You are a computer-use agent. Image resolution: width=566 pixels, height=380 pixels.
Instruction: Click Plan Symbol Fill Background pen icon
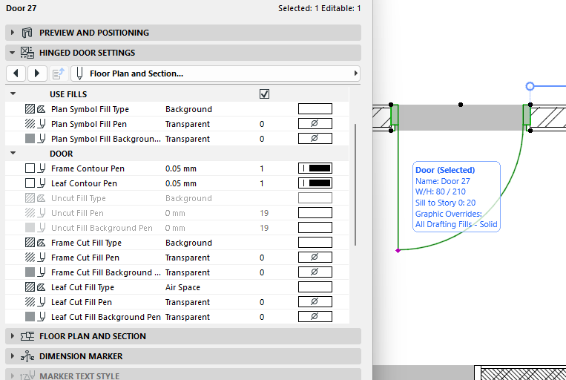click(x=35, y=139)
